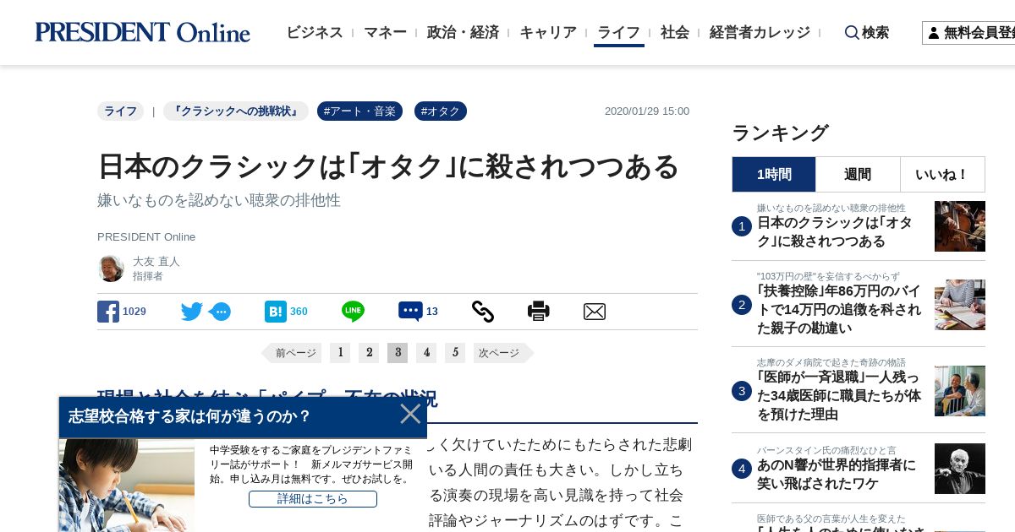1015x532 pixels.
Task: Email article with envelope icon
Action: coord(595,312)
